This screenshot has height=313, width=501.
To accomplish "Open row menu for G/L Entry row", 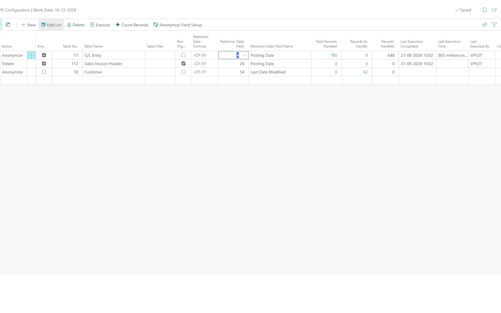I will [x=31, y=55].
